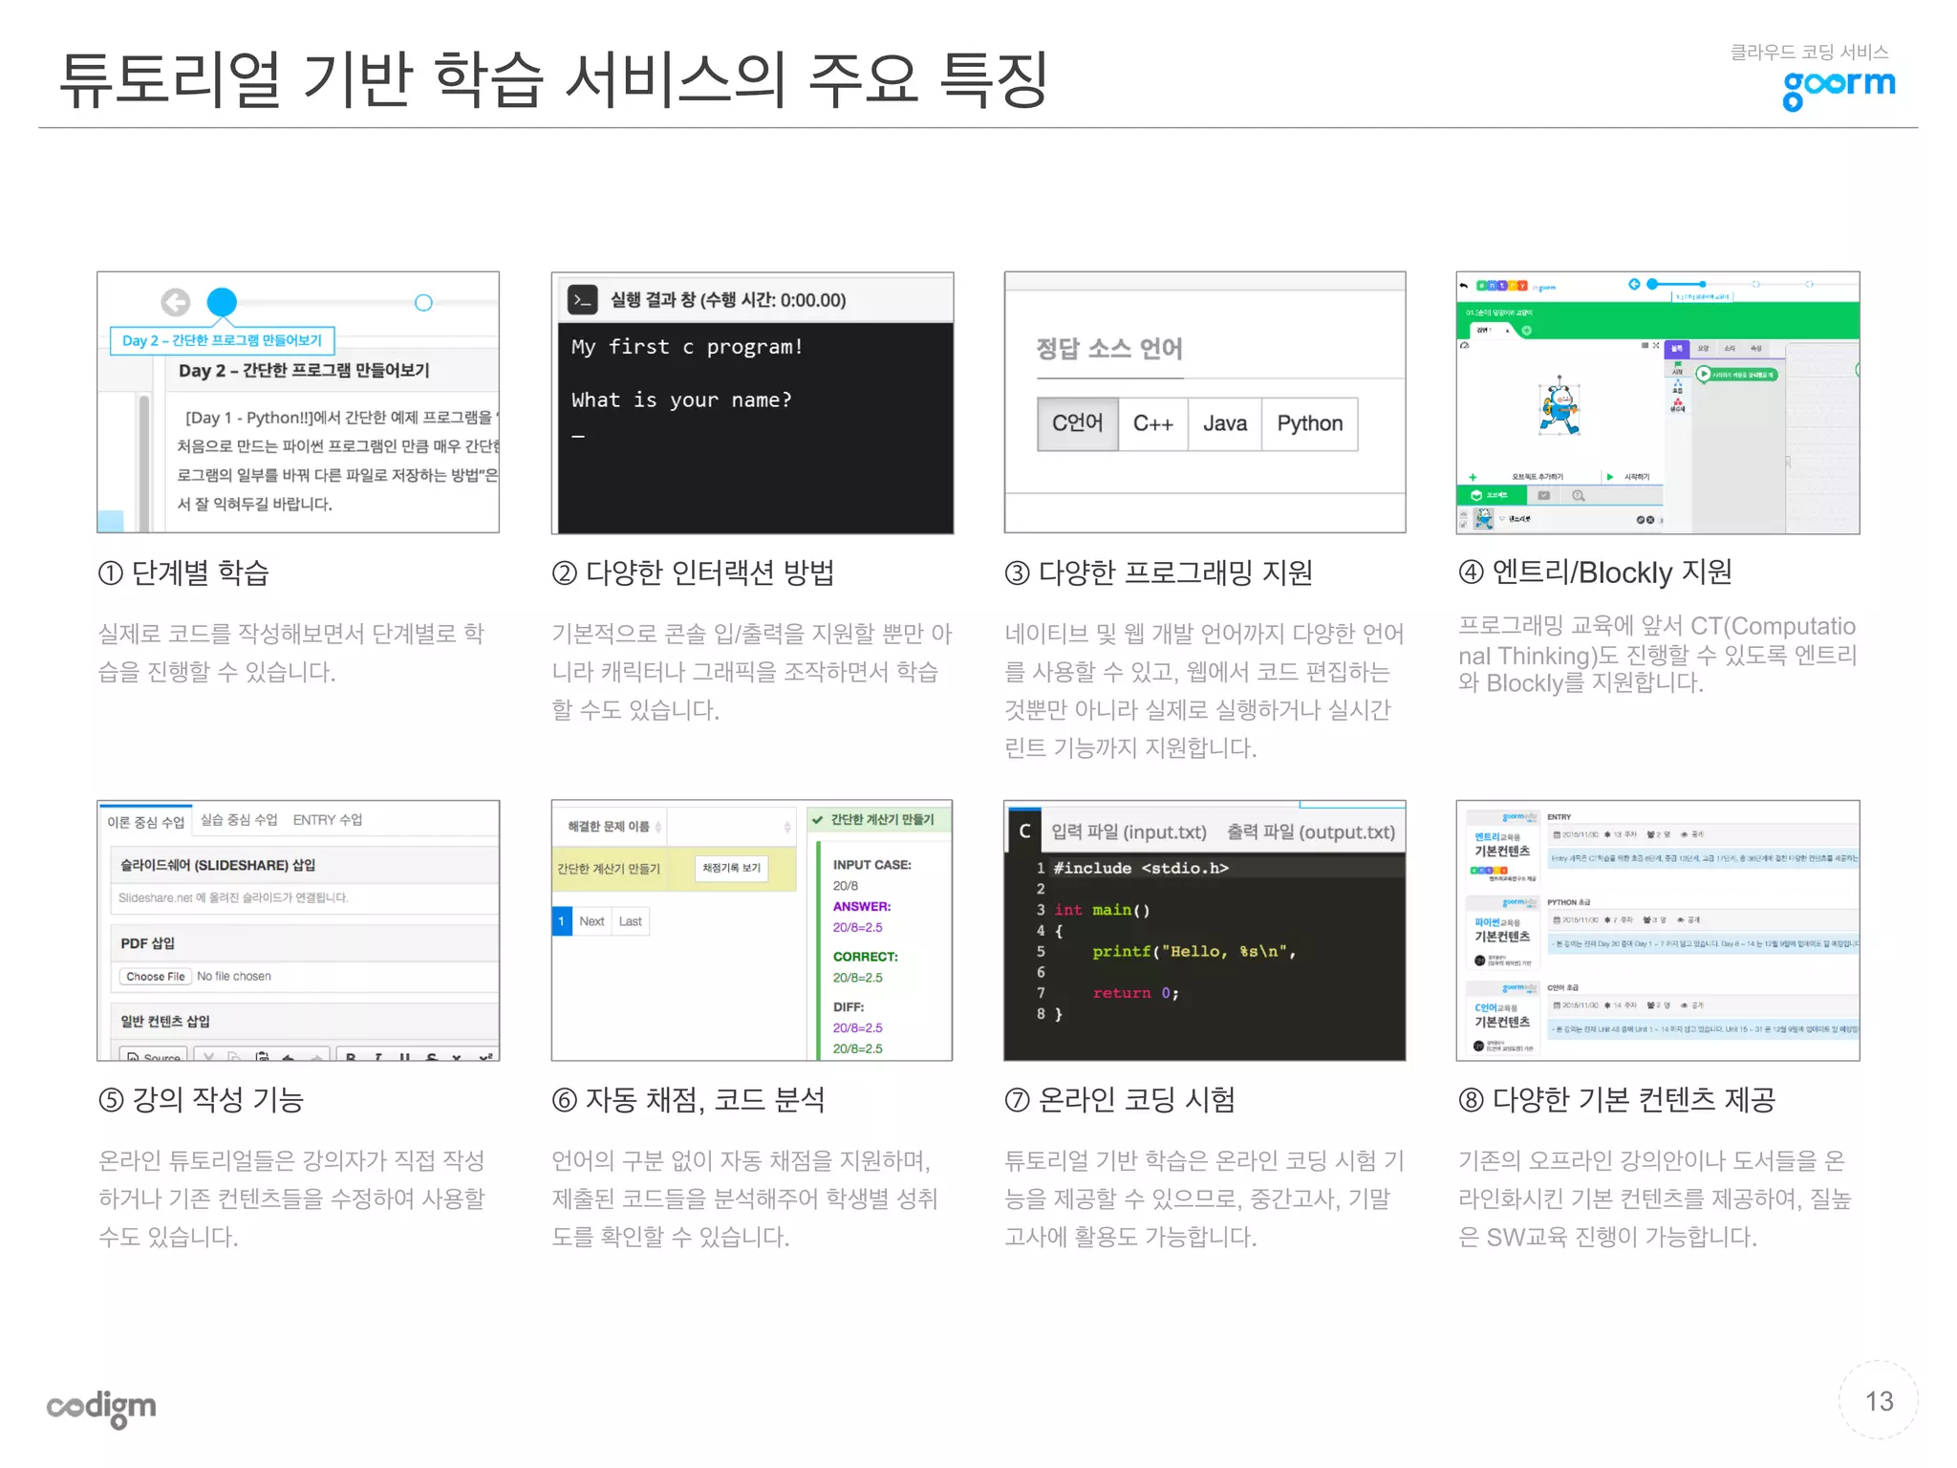Open the 실습 중심 수업 tab
The height and width of the screenshot is (1468, 1957).
click(239, 820)
